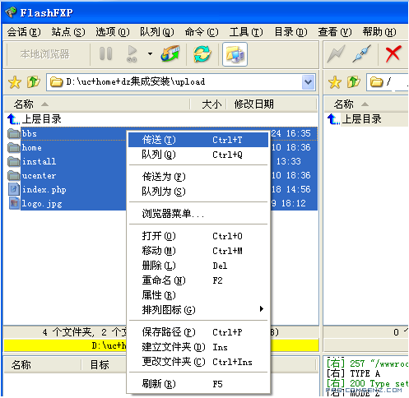Choose 队列为(S) in context menu

198,192
